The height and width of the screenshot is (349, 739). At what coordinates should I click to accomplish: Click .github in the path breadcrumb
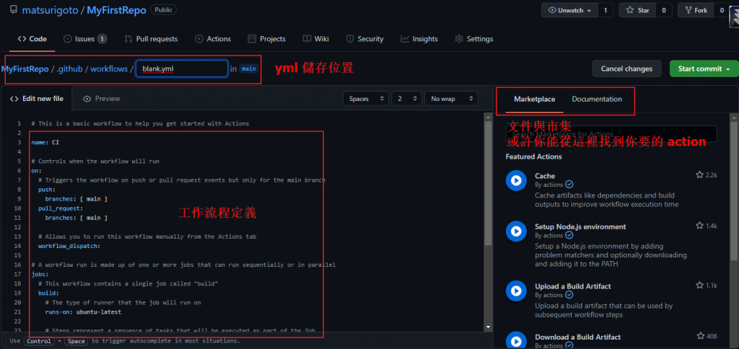[69, 69]
